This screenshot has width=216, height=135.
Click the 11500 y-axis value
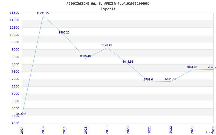(x=14, y=13)
